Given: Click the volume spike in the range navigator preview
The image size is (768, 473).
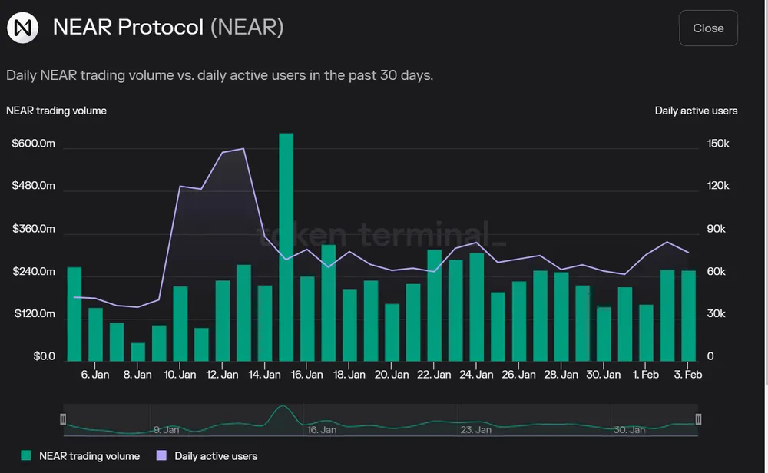Looking at the screenshot, I should tap(282, 413).
